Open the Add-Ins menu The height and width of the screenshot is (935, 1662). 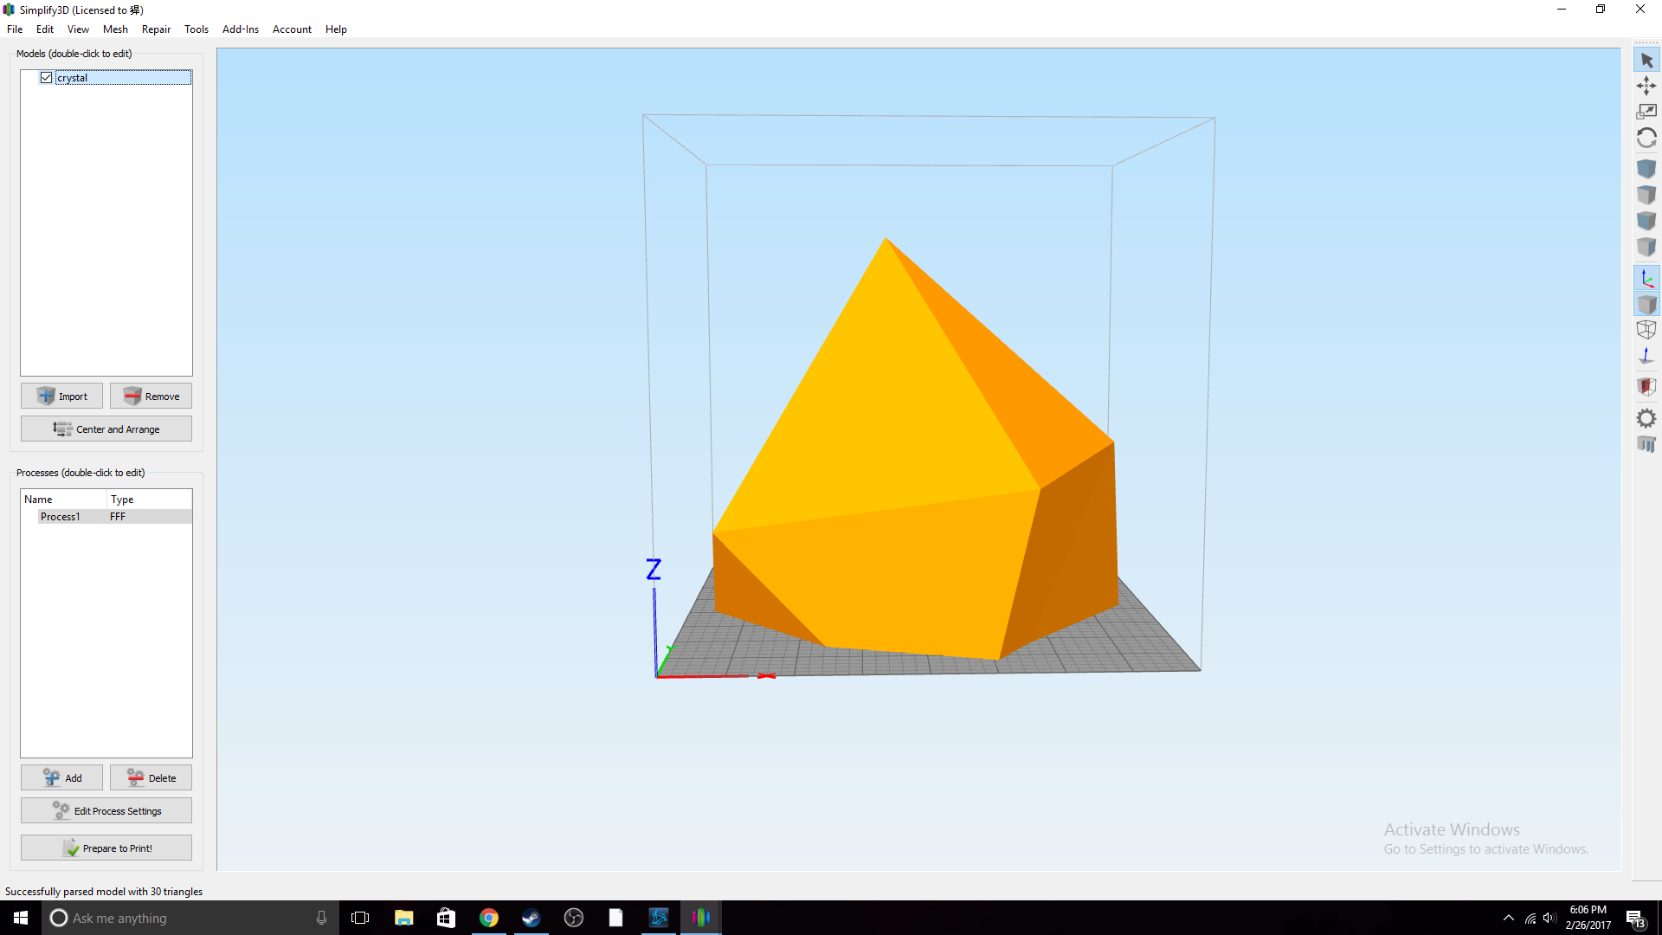pos(241,29)
